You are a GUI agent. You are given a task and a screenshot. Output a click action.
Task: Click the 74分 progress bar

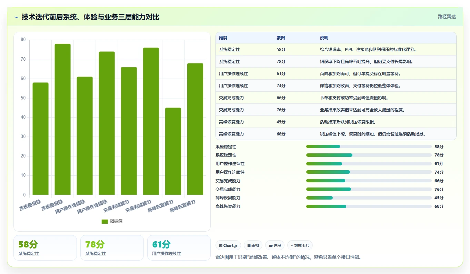(369, 172)
